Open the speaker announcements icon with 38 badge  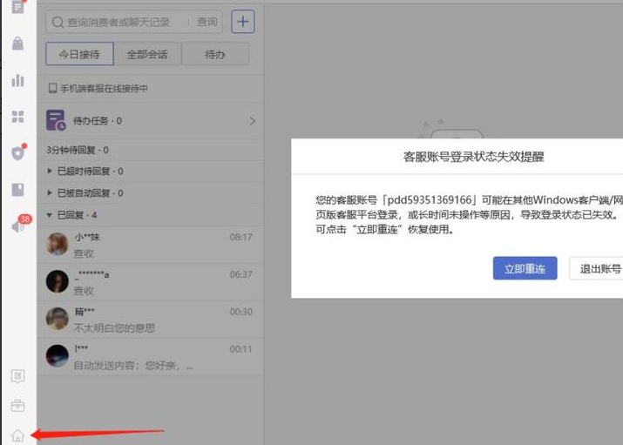click(x=18, y=226)
